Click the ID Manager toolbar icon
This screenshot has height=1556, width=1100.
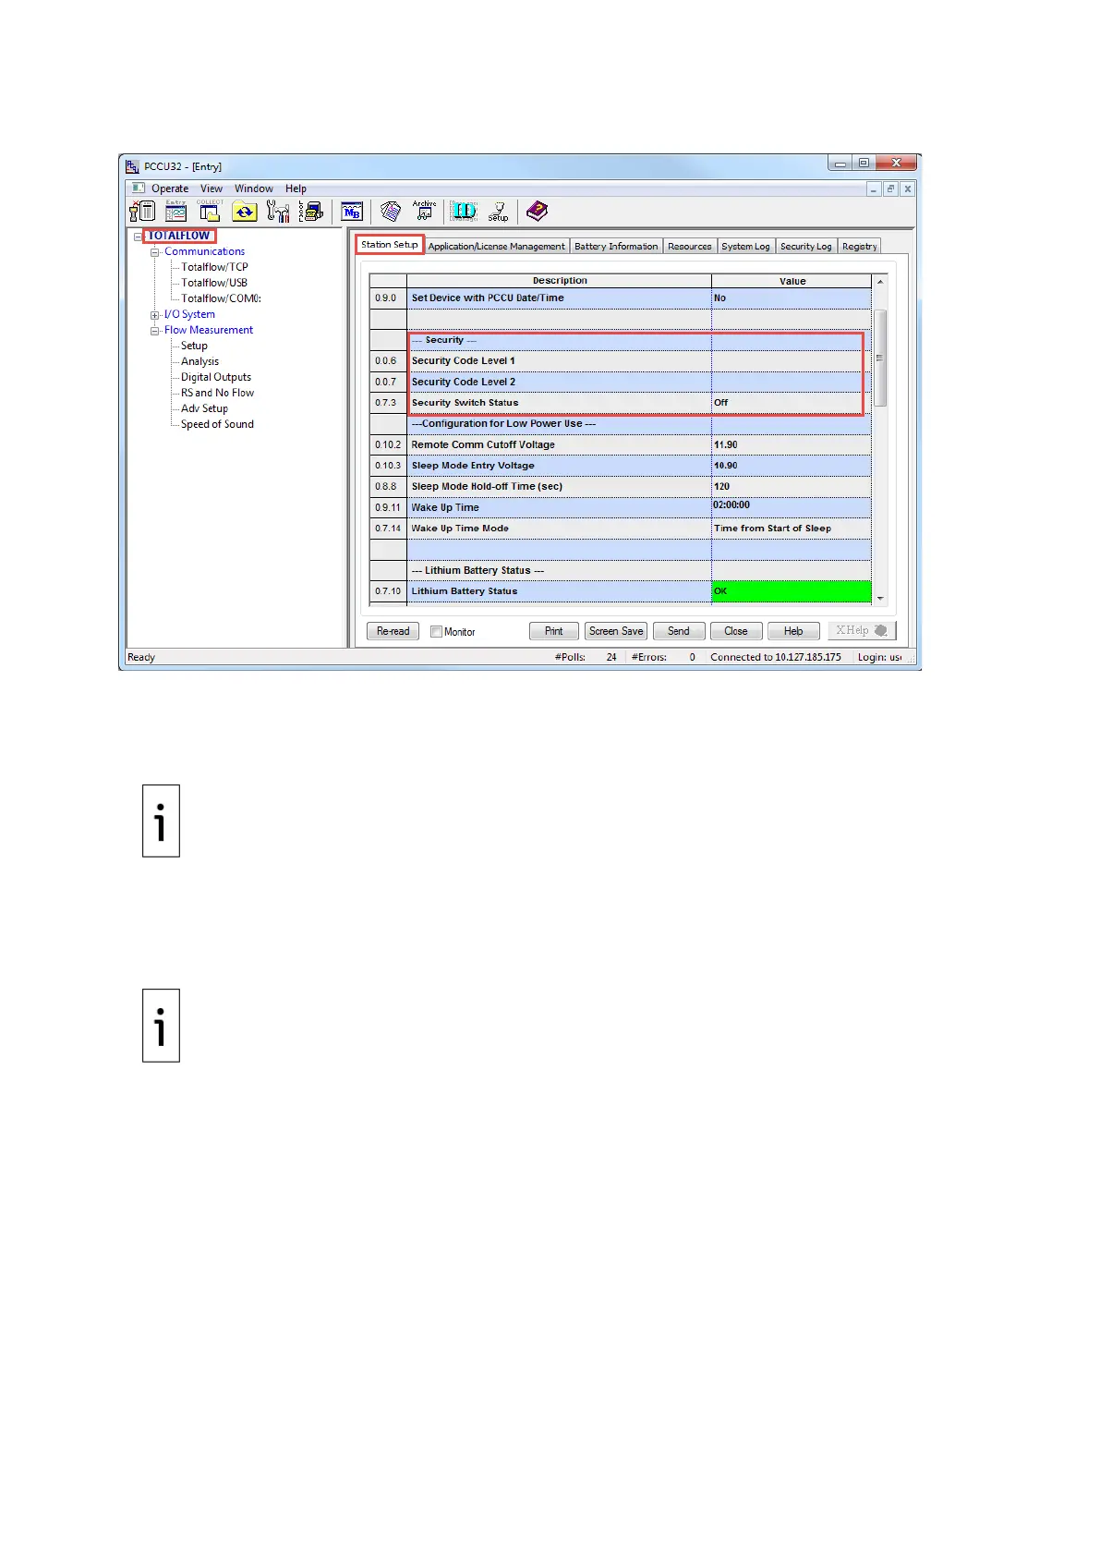coord(464,212)
